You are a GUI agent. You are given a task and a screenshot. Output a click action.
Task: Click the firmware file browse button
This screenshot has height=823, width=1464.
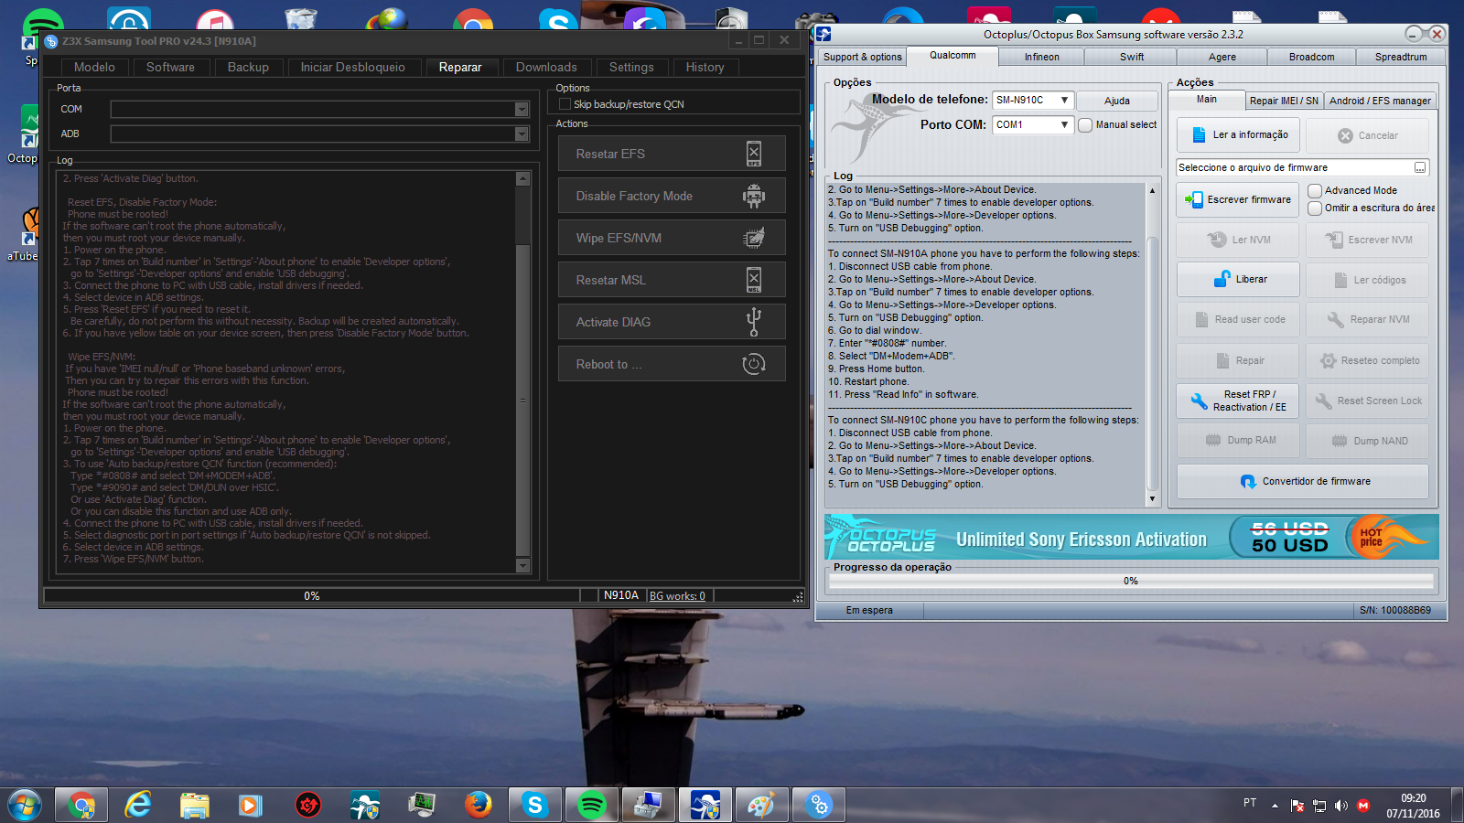click(1420, 167)
